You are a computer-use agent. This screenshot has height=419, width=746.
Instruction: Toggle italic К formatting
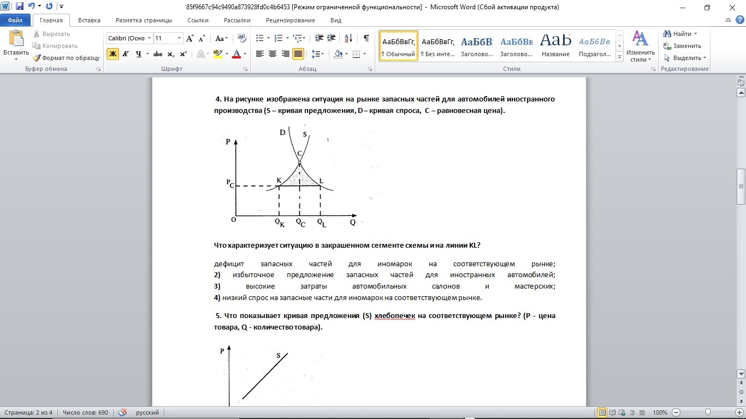click(x=126, y=54)
